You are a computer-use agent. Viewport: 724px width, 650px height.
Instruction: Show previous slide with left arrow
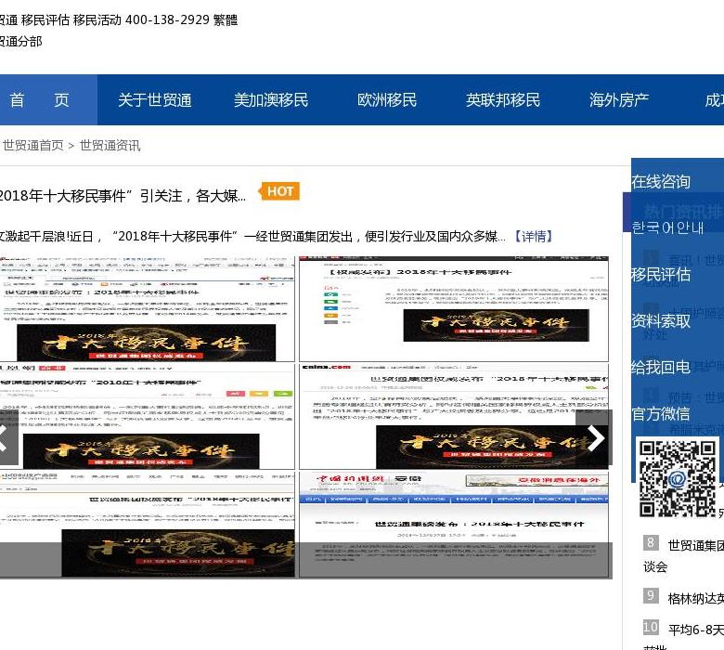click(8, 437)
